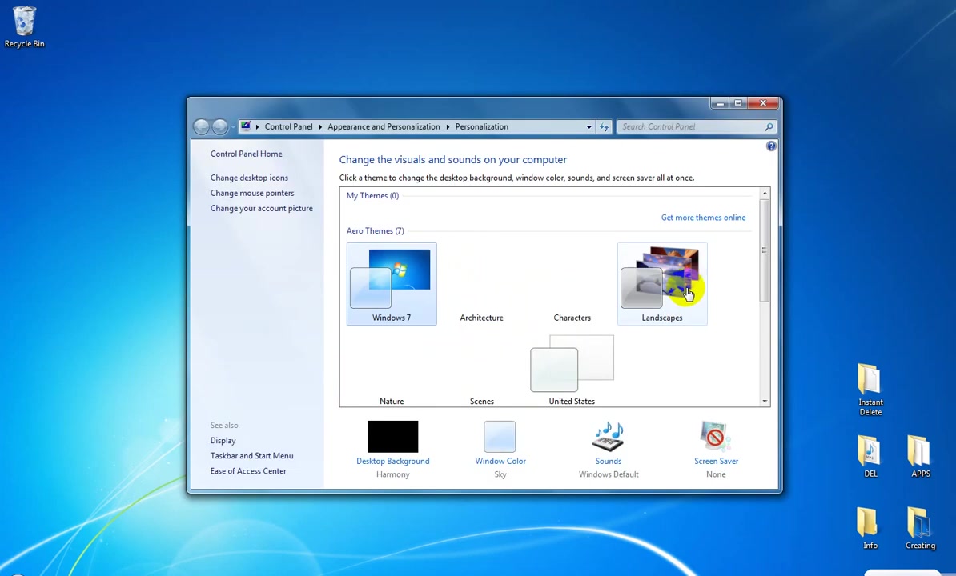Click the blue help question mark icon
956x576 pixels.
coord(771,146)
